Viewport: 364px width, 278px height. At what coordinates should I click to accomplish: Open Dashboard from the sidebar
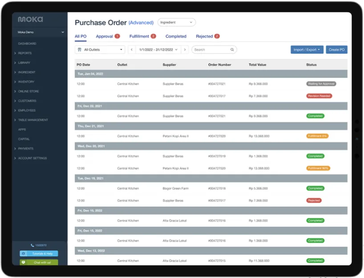(27, 44)
